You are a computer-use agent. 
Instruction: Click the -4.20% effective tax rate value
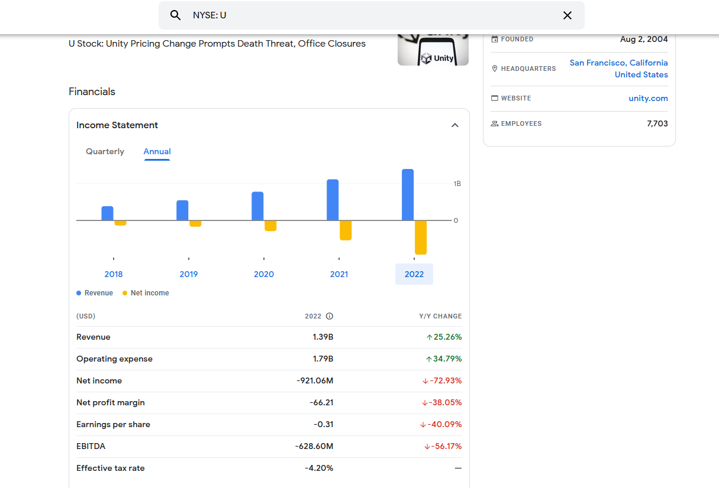click(319, 469)
